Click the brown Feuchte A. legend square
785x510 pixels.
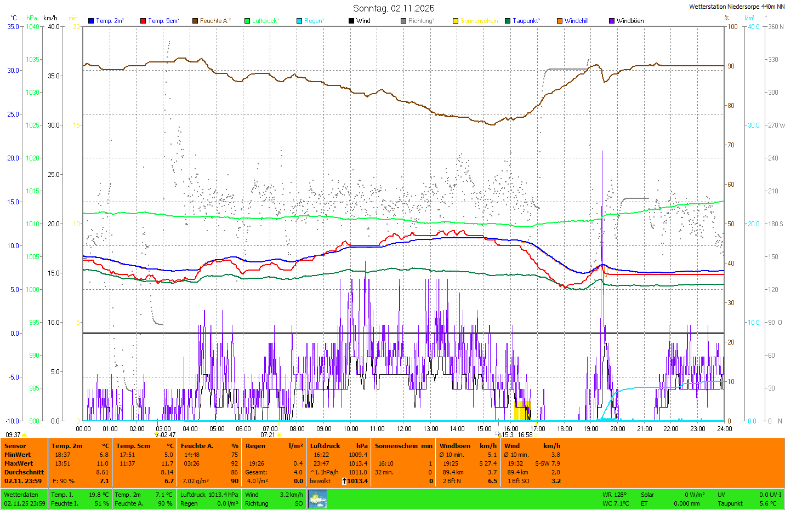(195, 21)
